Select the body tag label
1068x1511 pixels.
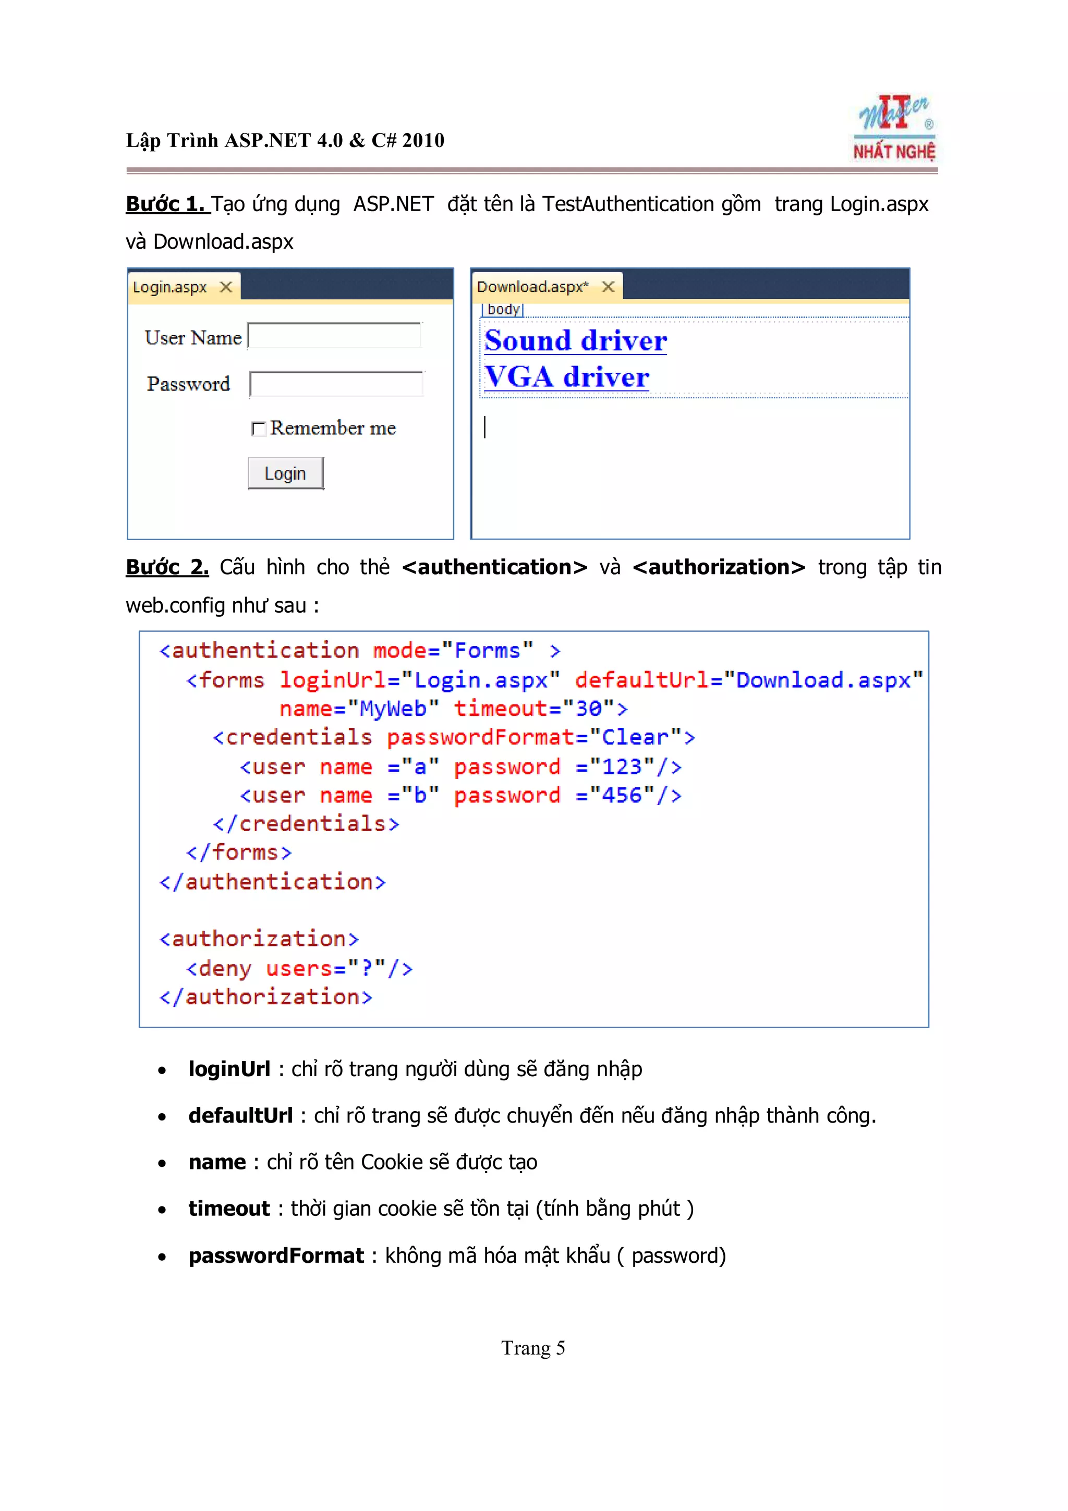[503, 309]
